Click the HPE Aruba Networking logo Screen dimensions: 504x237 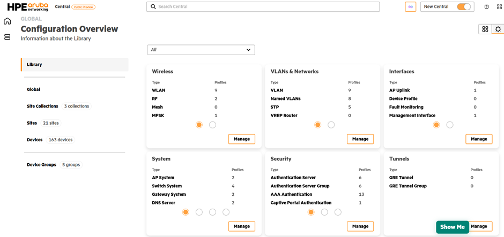pos(27,7)
